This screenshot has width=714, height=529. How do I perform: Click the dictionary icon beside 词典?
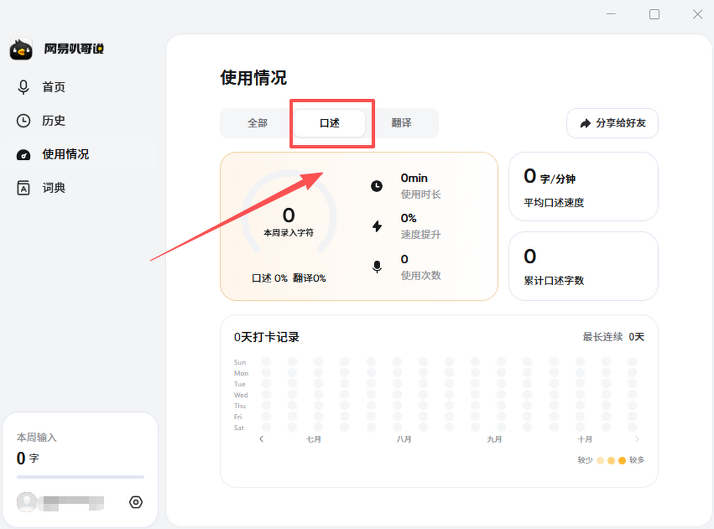[x=23, y=188]
